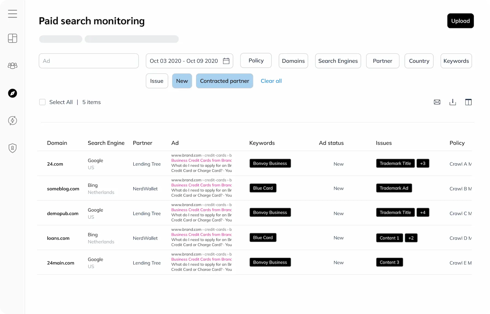Select the compass monitoring icon in sidebar
Screen dimensions: 490x314
(13, 93)
